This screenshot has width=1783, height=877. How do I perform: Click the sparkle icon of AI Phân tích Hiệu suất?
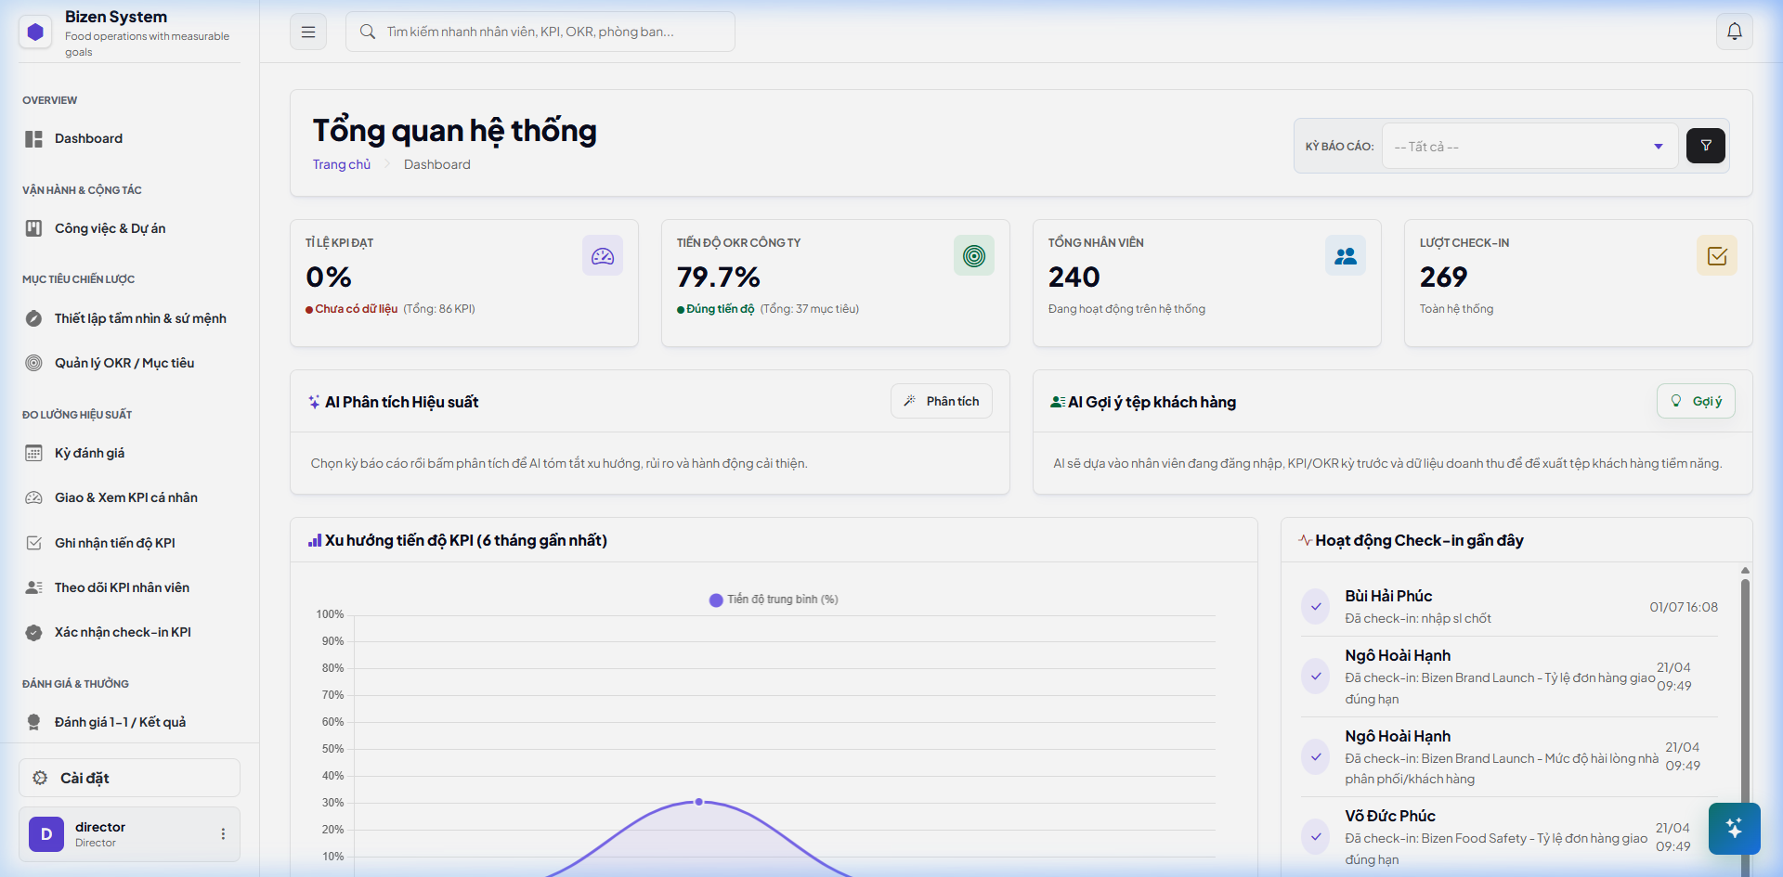point(314,402)
